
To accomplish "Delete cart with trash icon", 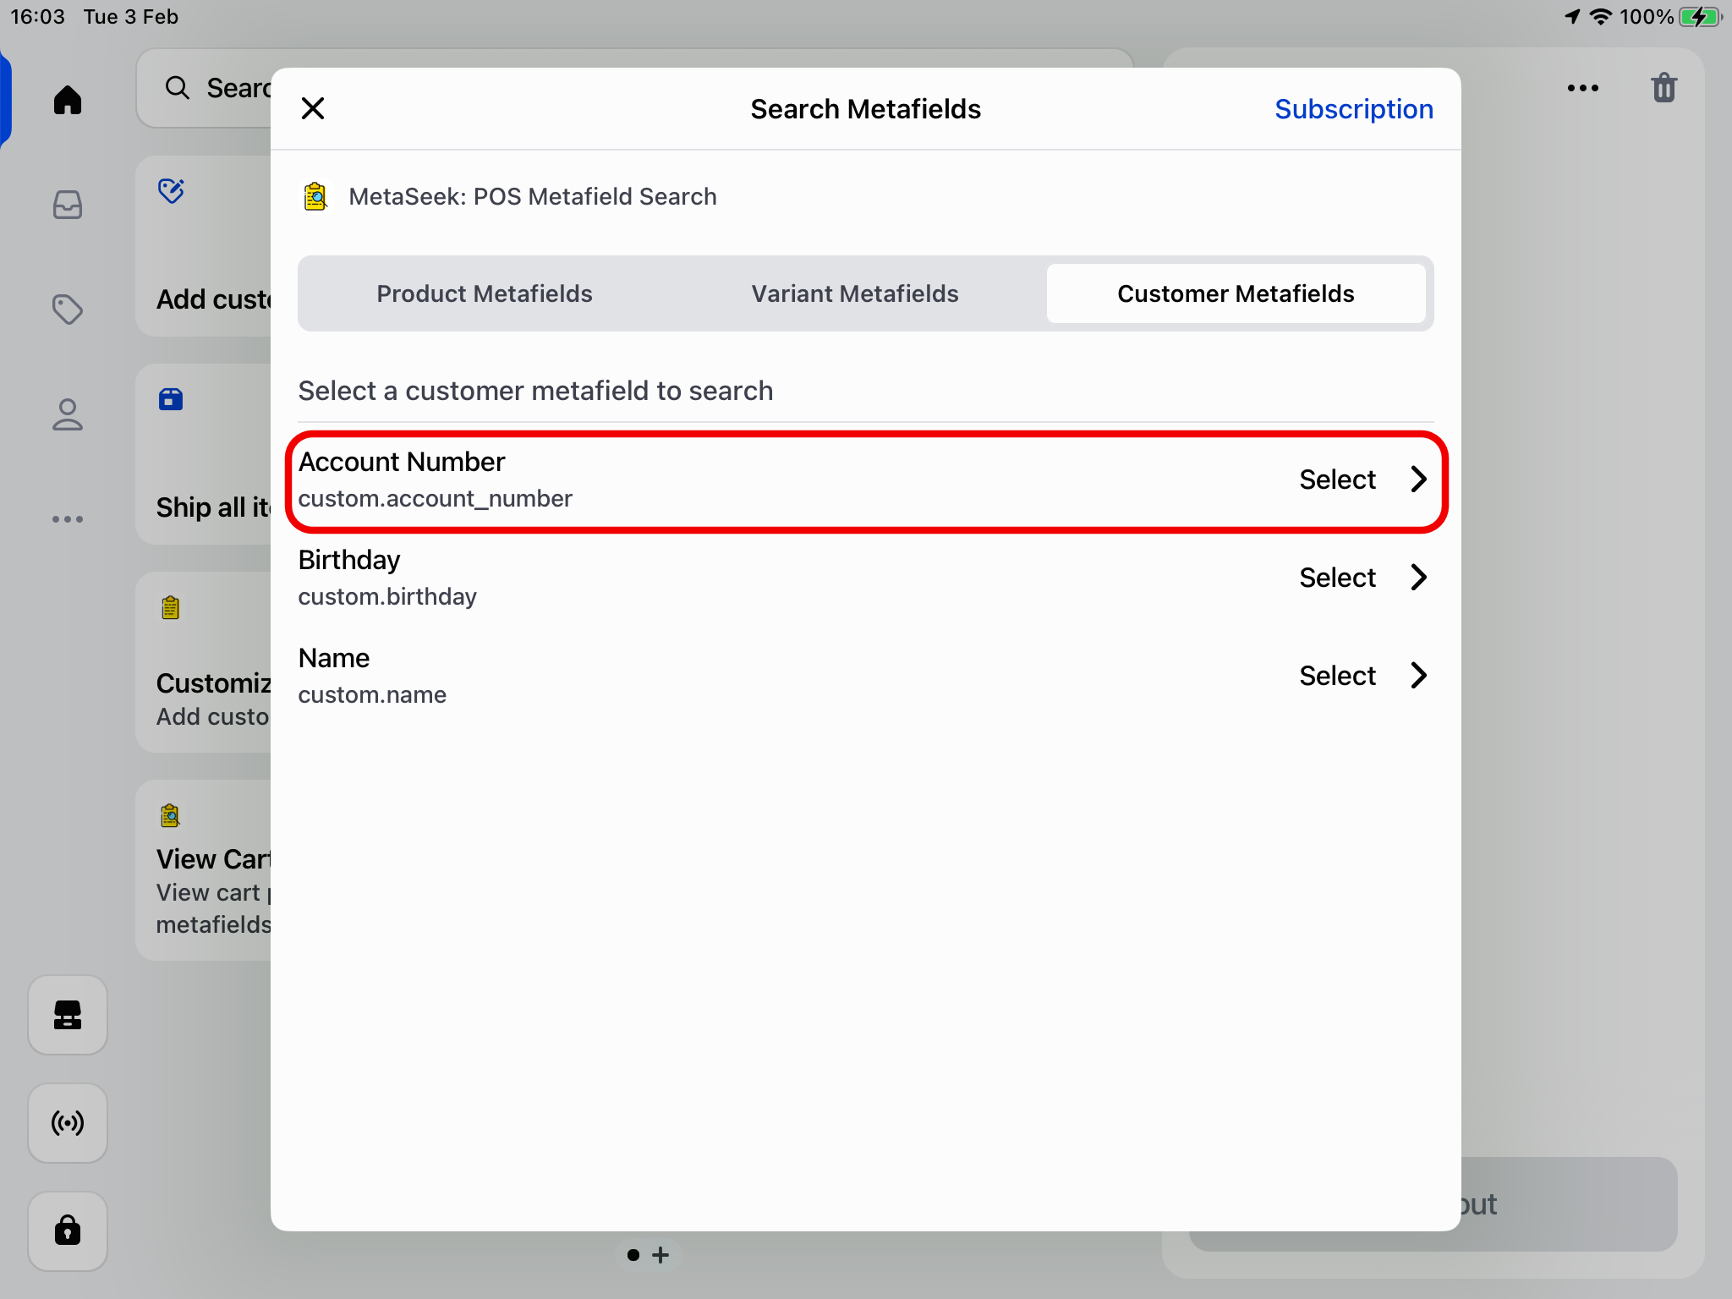I will 1663,88.
